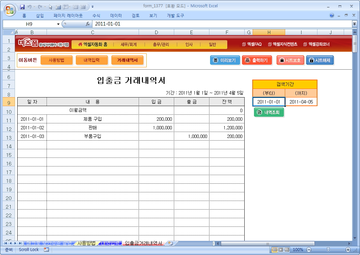Viewport: 360px width, 255px height.
Task: Save the workbook from Quick Access toolbar
Action: pyautogui.click(x=22, y=7)
